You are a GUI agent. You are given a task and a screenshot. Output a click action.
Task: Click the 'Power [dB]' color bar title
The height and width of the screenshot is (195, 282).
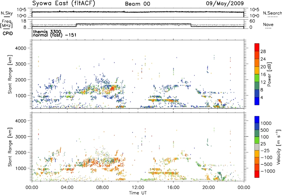(269, 74)
